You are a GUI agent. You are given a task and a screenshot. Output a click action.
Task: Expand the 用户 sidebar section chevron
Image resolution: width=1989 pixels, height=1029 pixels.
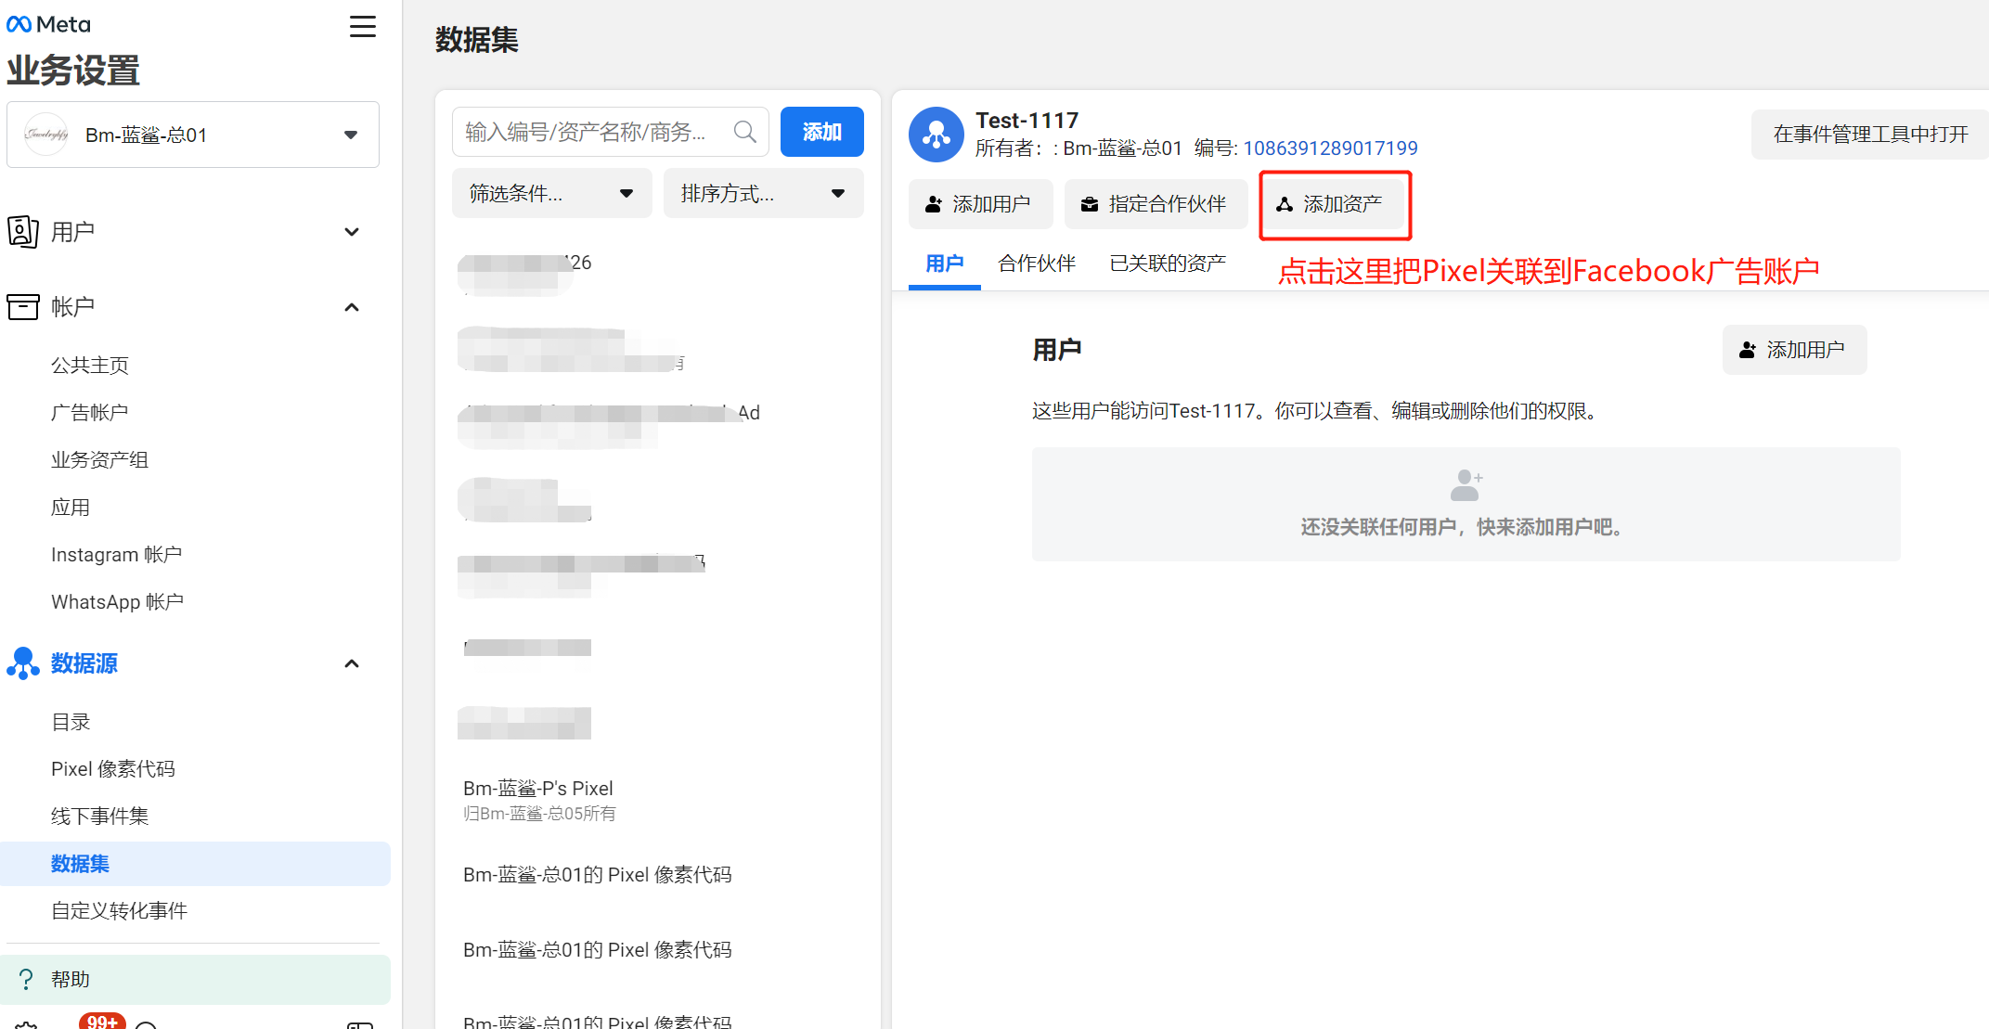click(352, 232)
